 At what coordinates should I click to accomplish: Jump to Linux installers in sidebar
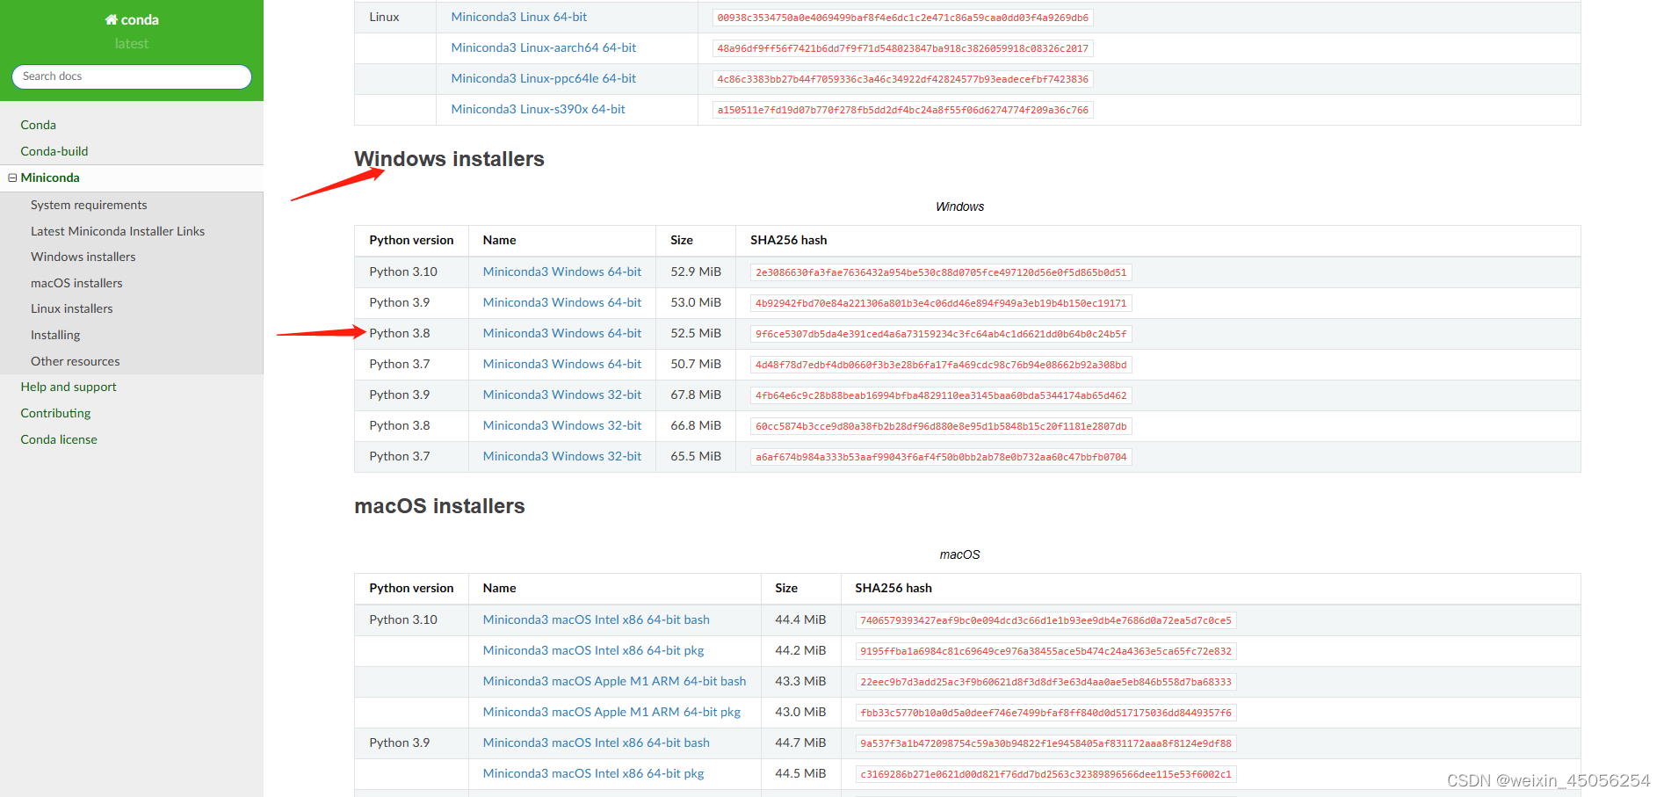72,308
